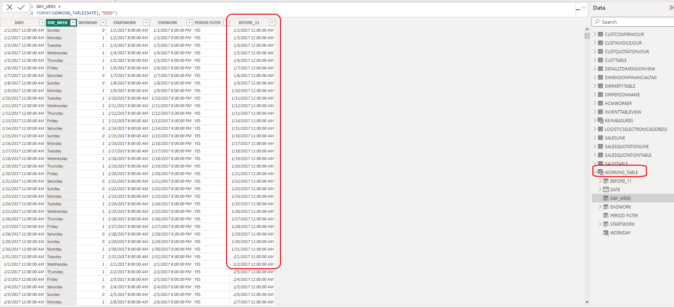674x307 pixels.
Task: Click the Data pane Search field
Action: pos(633,22)
